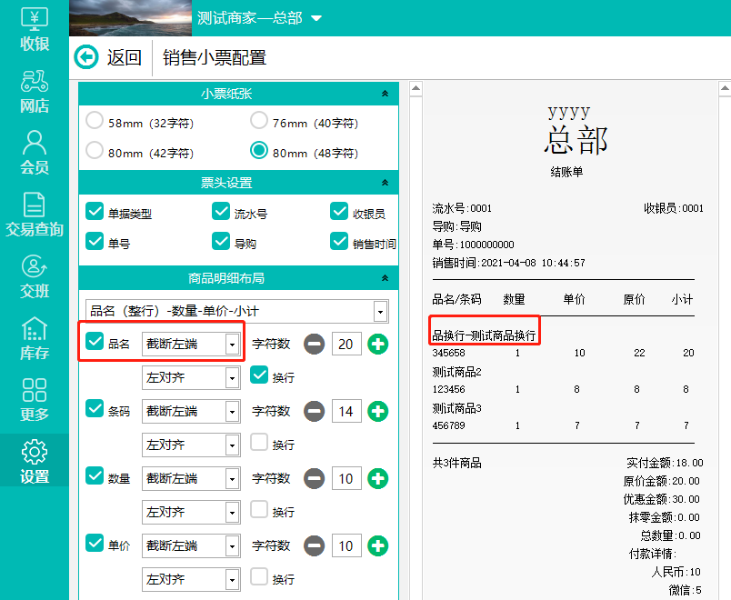Click the 数量 character count input field

[345, 478]
